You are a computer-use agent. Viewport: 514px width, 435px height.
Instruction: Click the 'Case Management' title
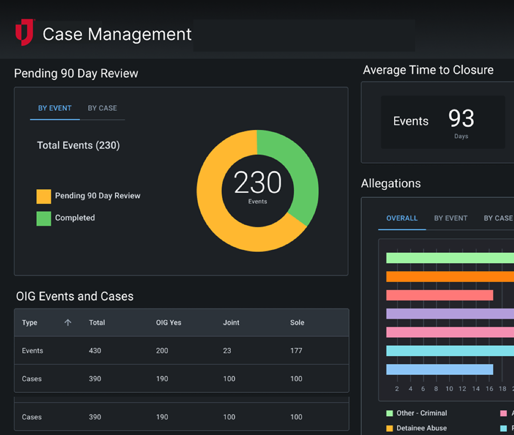[x=117, y=34]
